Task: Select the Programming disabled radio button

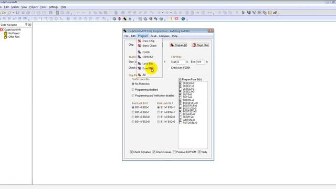Action: click(x=133, y=90)
